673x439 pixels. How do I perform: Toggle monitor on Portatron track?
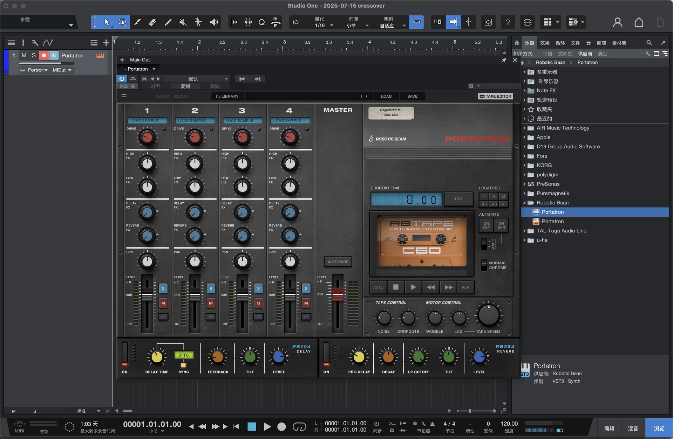click(54, 55)
